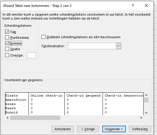Finish the wizard with Voltooien
157x135 pixels.
[x=140, y=129]
